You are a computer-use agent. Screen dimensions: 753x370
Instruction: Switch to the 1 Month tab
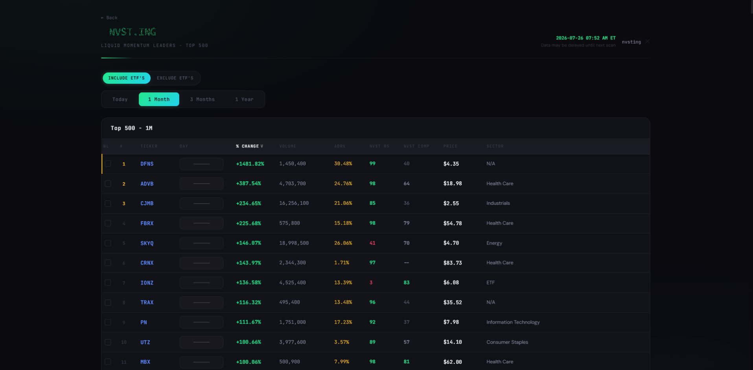tap(159, 99)
